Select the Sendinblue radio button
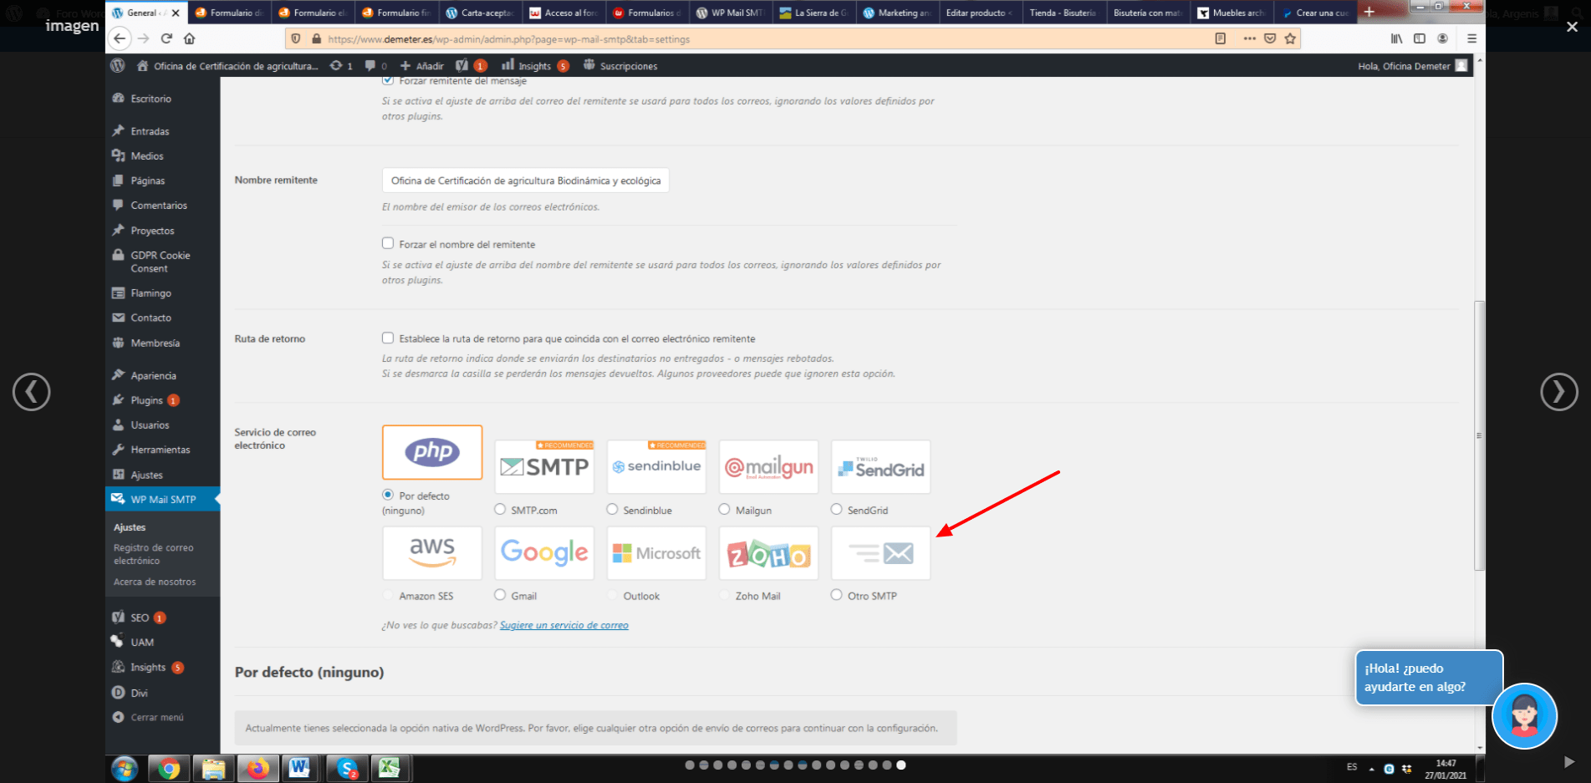1591x783 pixels. click(612, 509)
